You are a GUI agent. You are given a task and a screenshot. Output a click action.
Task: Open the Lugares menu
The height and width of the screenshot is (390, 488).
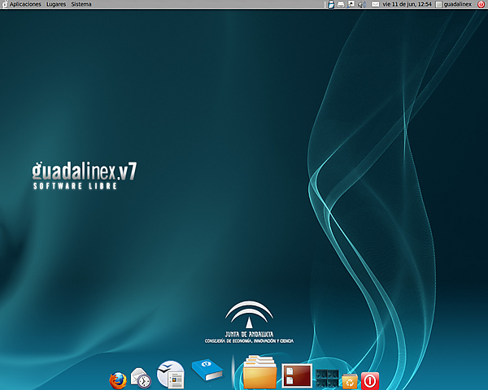tap(56, 4)
